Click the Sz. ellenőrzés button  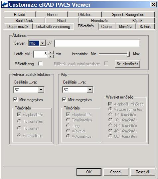[127, 64]
